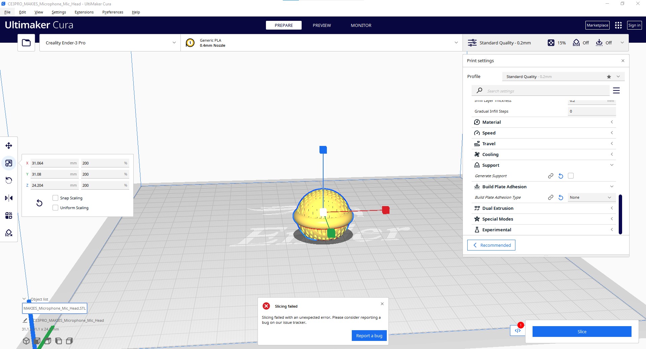Reset Generate Support to default
Image resolution: width=646 pixels, height=349 pixels.
pos(561,176)
